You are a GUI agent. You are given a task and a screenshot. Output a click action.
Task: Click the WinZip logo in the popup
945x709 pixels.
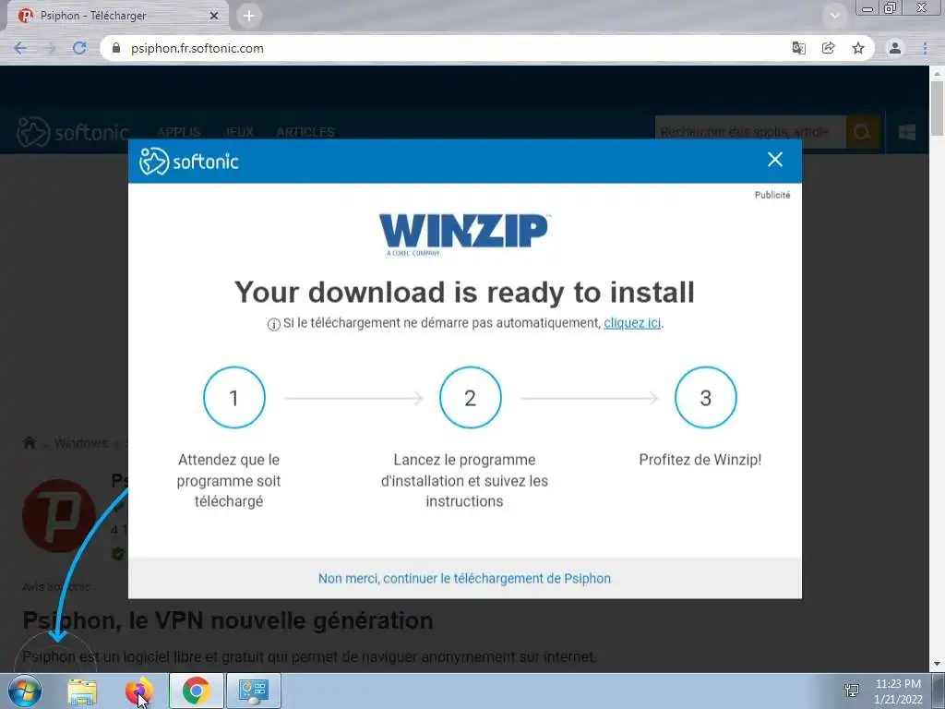[x=463, y=234]
